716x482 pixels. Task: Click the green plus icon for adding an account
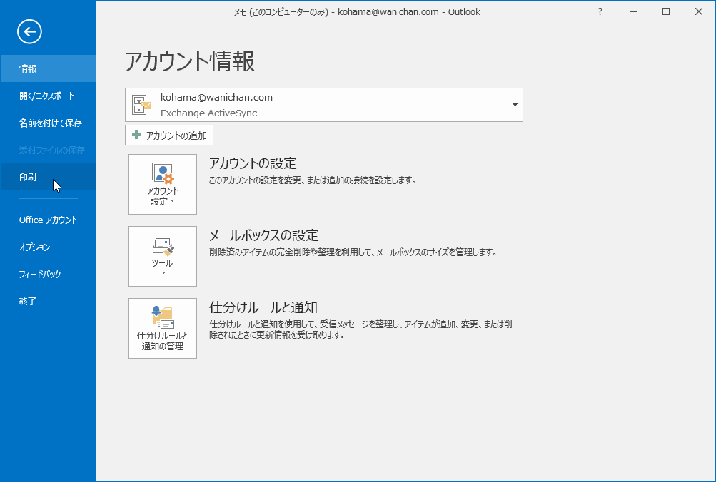click(x=136, y=135)
